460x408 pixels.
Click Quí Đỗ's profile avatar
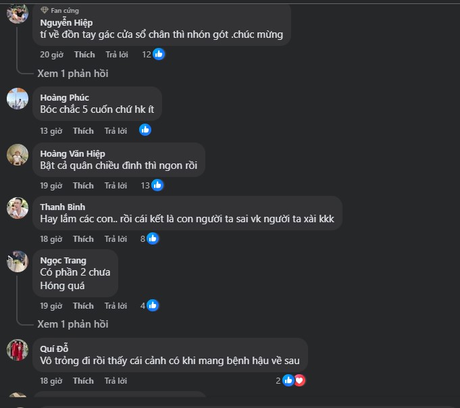pos(18,349)
